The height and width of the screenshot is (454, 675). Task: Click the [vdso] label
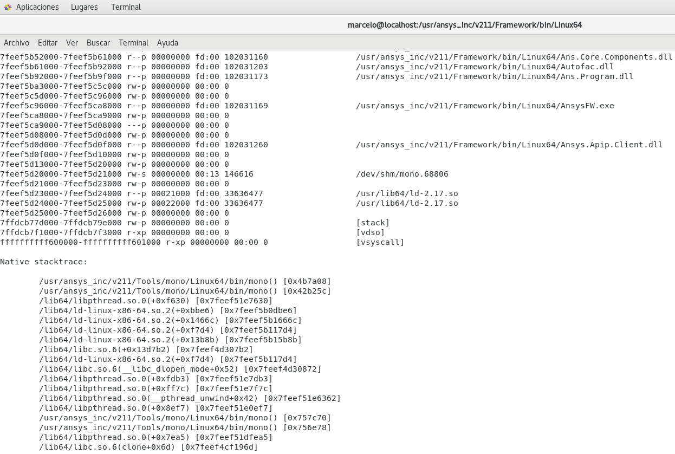[x=371, y=232]
